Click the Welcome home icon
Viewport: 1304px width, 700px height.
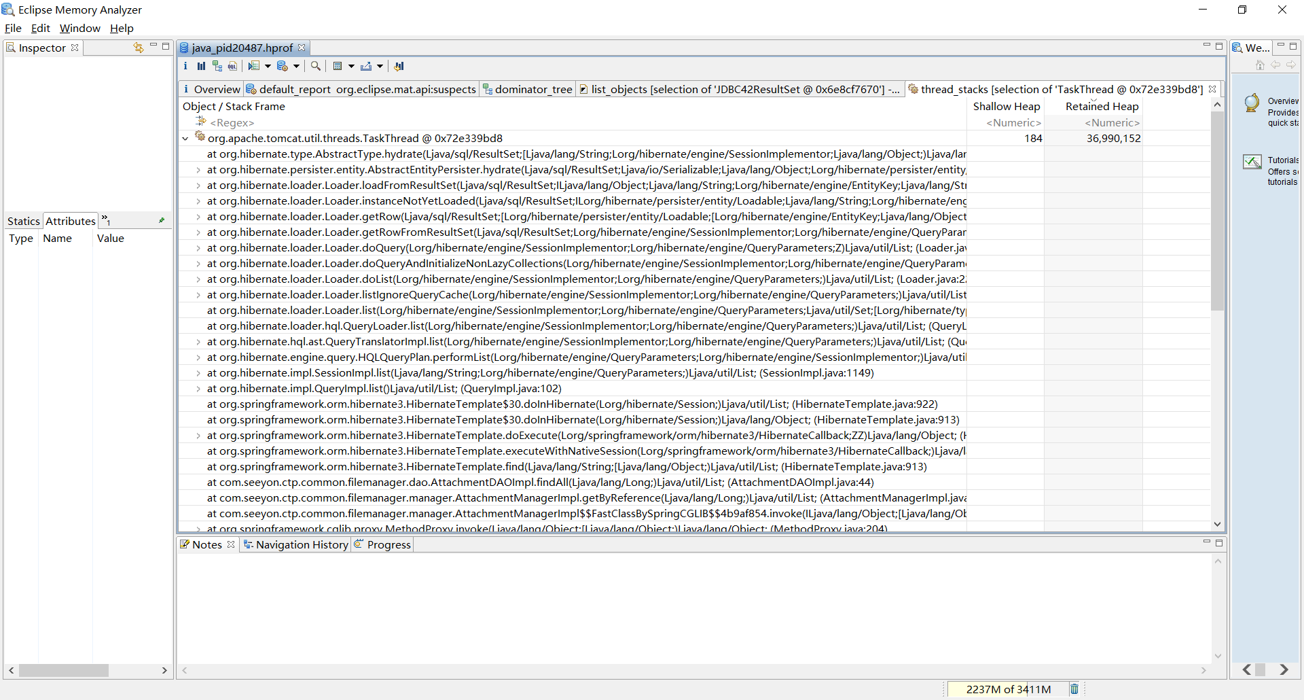pyautogui.click(x=1260, y=65)
